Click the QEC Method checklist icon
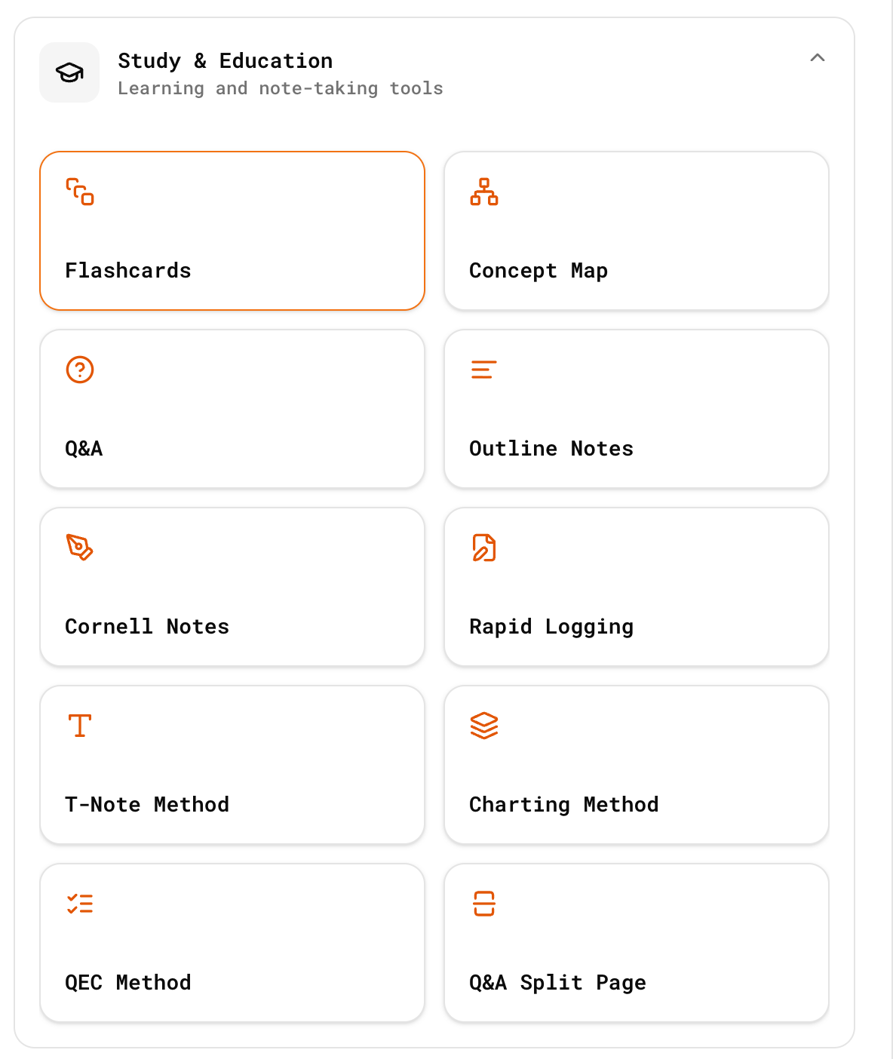The height and width of the screenshot is (1059, 893). (x=79, y=904)
